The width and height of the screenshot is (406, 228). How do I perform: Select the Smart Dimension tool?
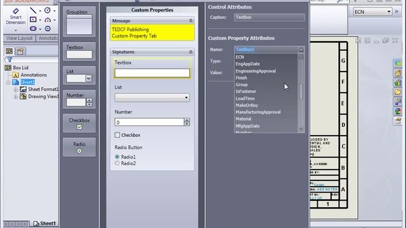coord(15,17)
